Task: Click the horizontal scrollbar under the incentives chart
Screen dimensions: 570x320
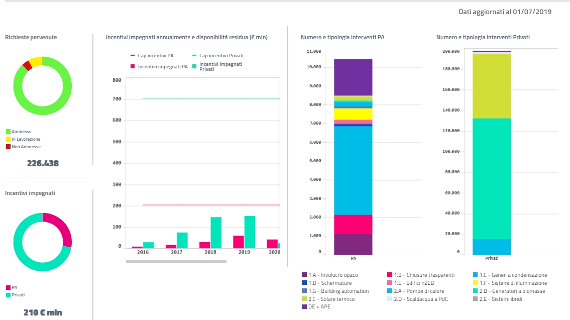Action: point(176,261)
